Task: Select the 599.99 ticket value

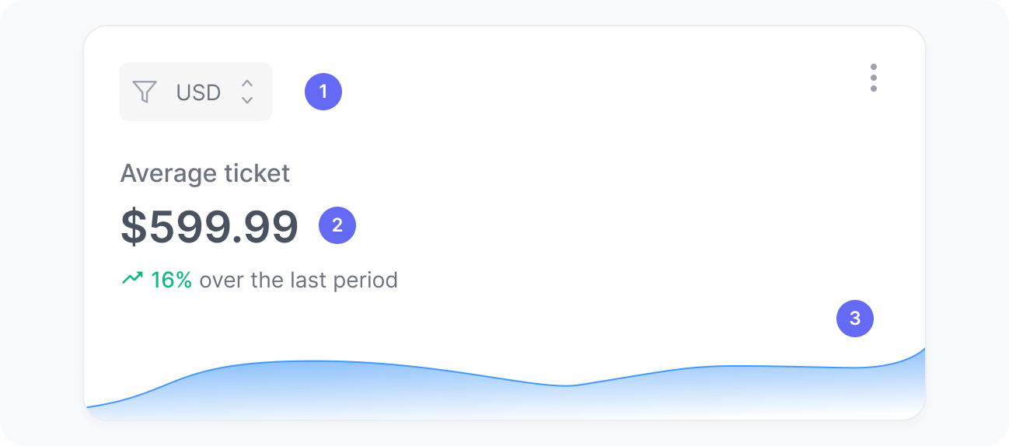Action: [223, 226]
